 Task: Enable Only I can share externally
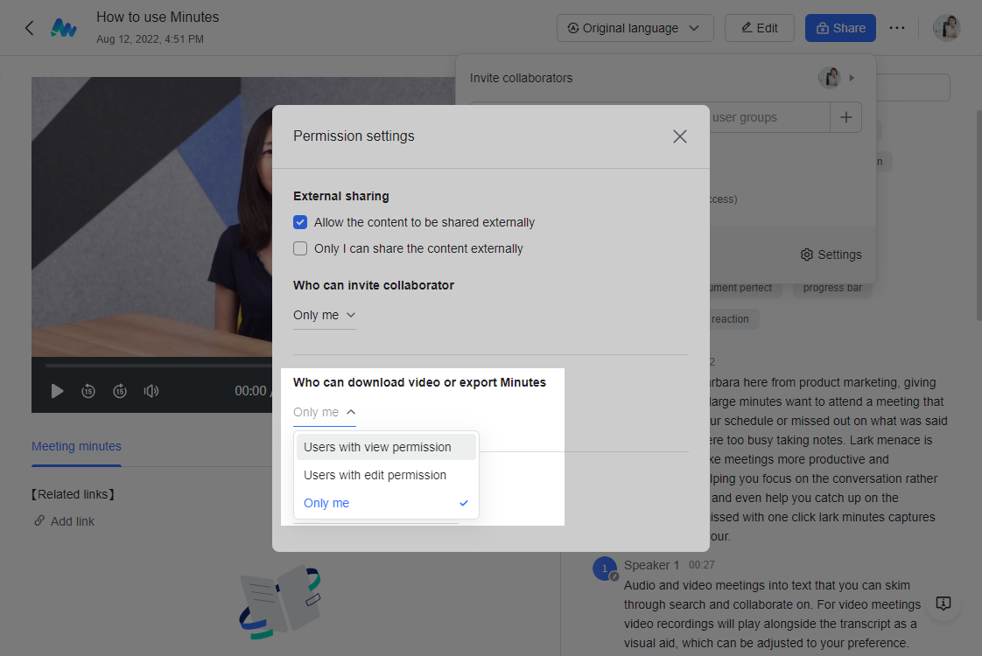(x=300, y=248)
